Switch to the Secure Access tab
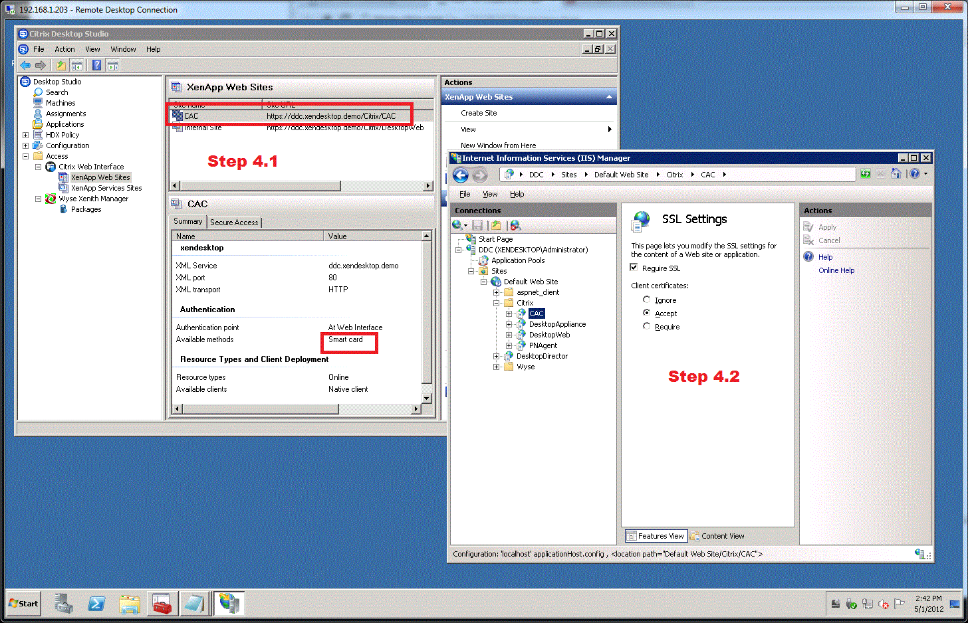This screenshot has width=968, height=623. point(234,222)
